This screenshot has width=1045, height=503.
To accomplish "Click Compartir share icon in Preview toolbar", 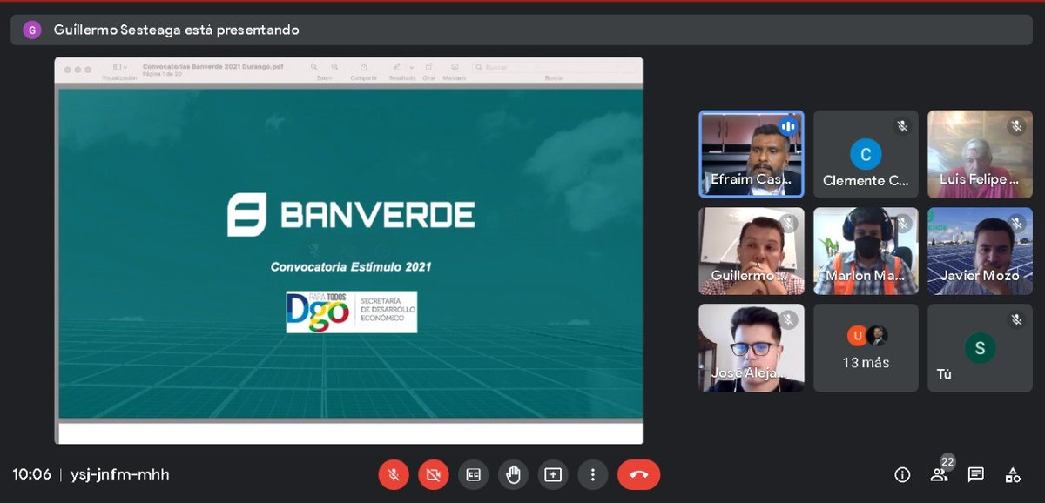I will 364,67.
